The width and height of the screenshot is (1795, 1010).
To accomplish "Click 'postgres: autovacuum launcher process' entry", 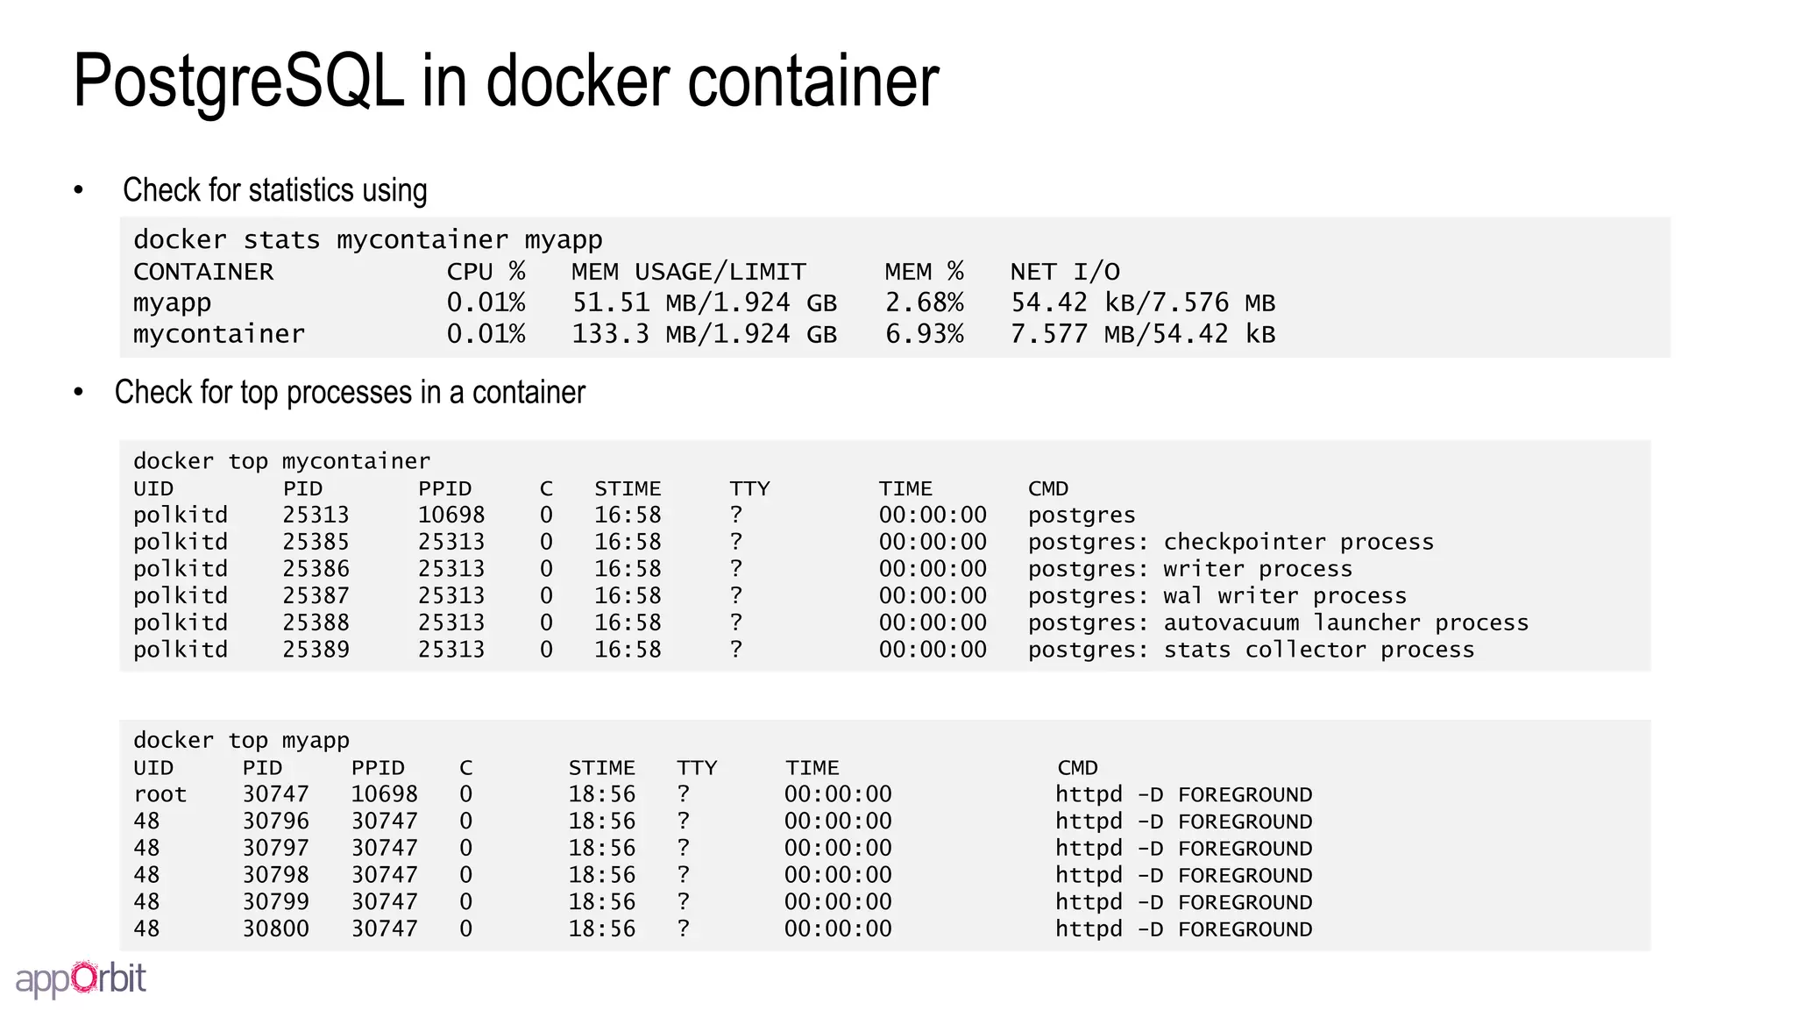I will point(1278,622).
